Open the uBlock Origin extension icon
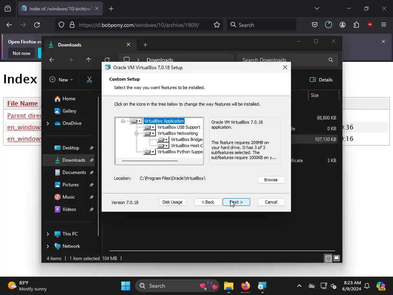 [370, 25]
